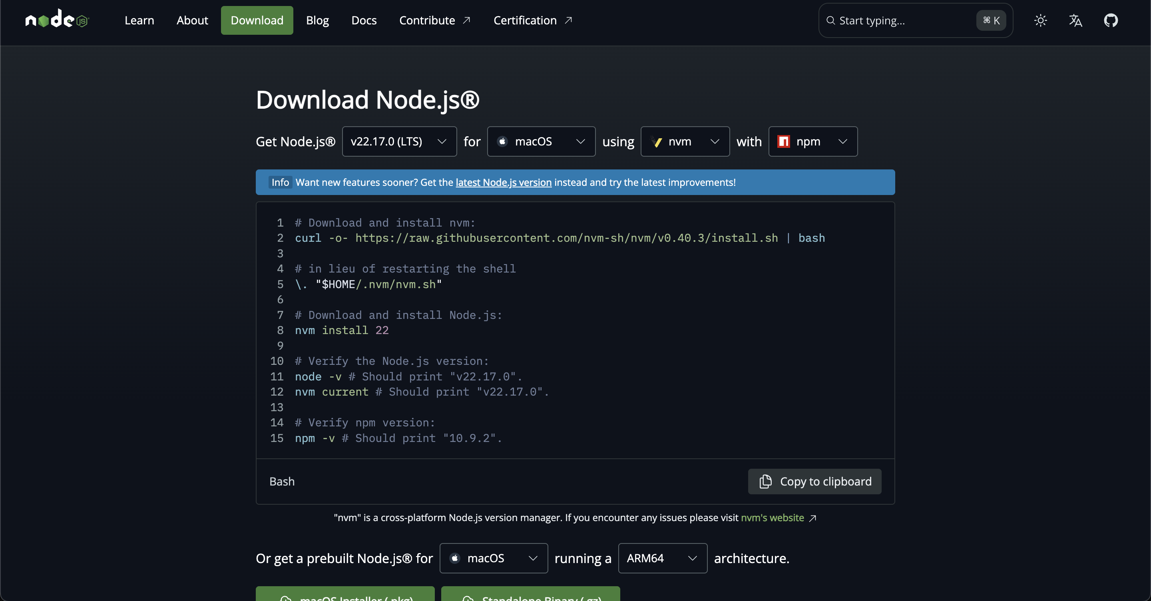Click the 'Download Node.js®' heading
This screenshot has width=1151, height=601.
point(367,99)
